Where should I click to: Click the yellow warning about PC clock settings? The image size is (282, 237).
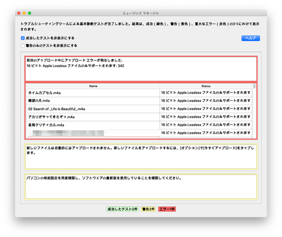click(x=141, y=187)
